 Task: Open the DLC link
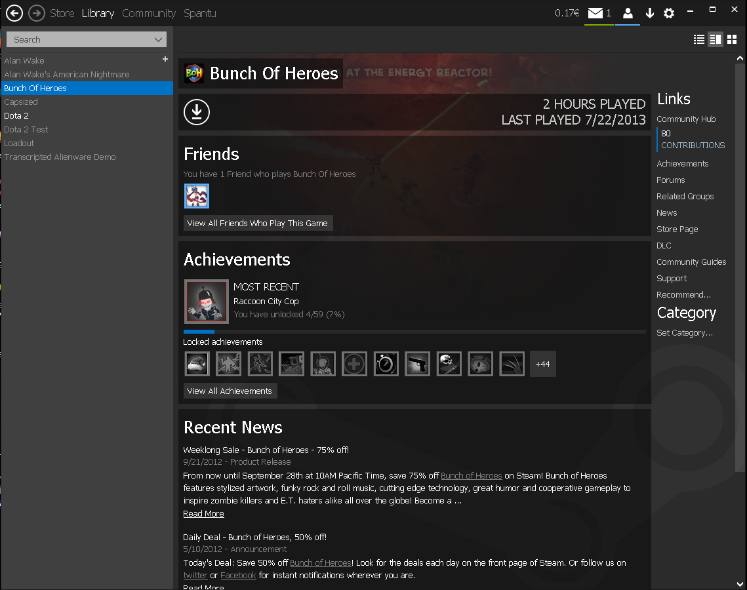664,246
